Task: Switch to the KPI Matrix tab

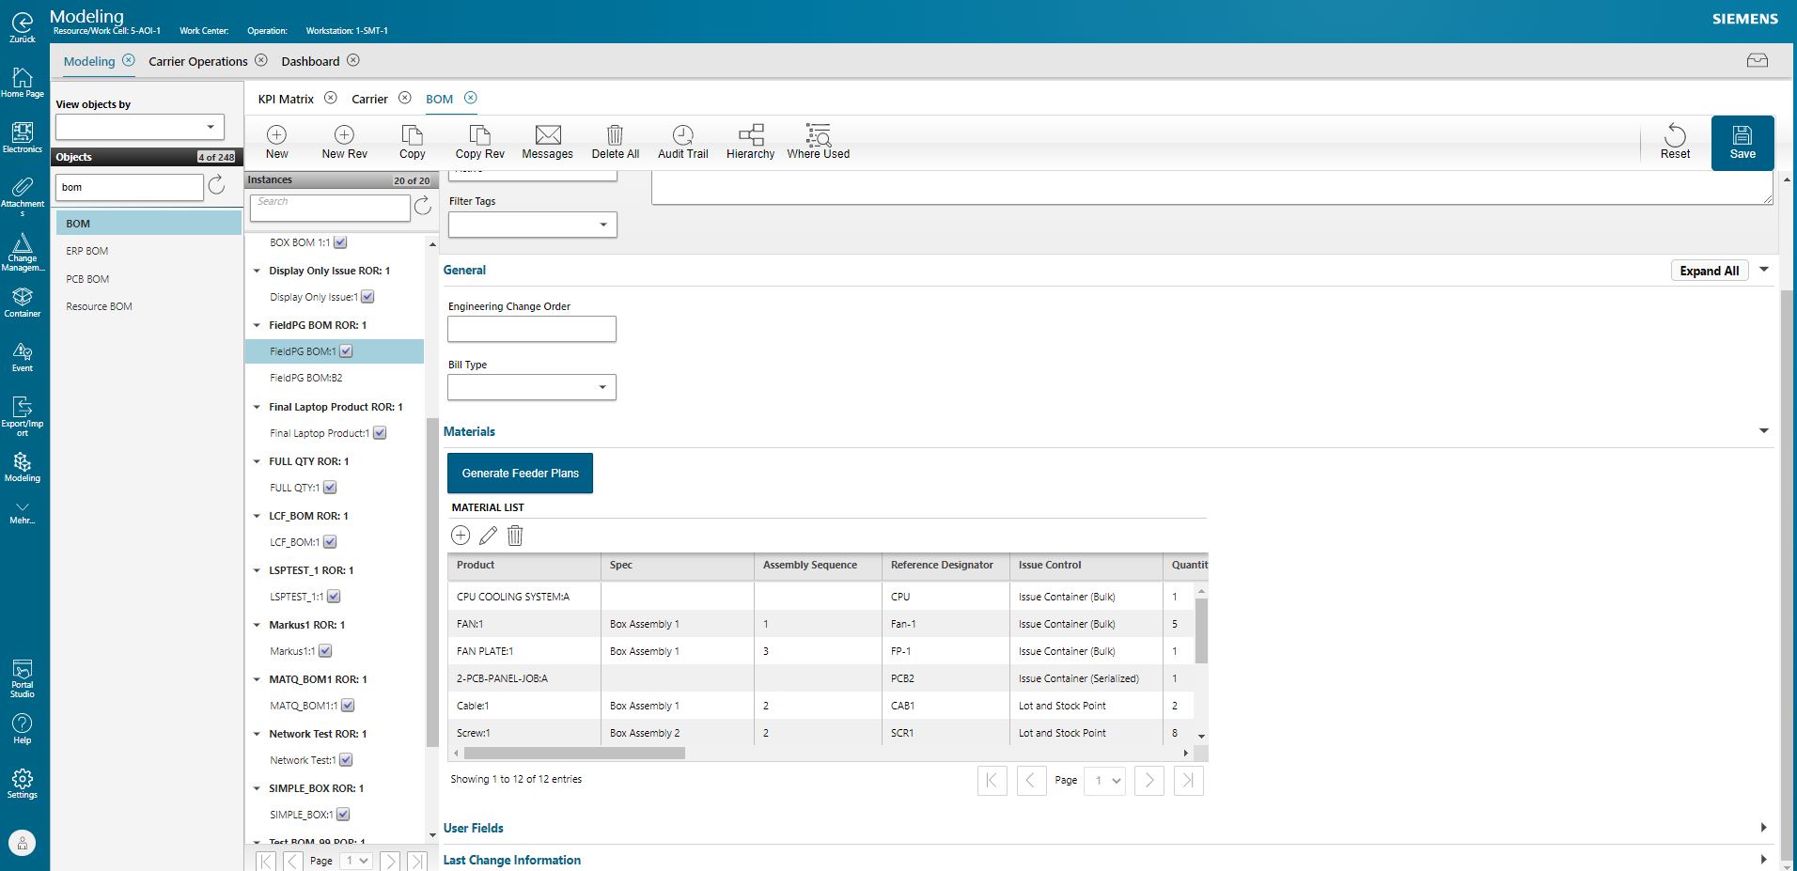Action: click(x=286, y=99)
